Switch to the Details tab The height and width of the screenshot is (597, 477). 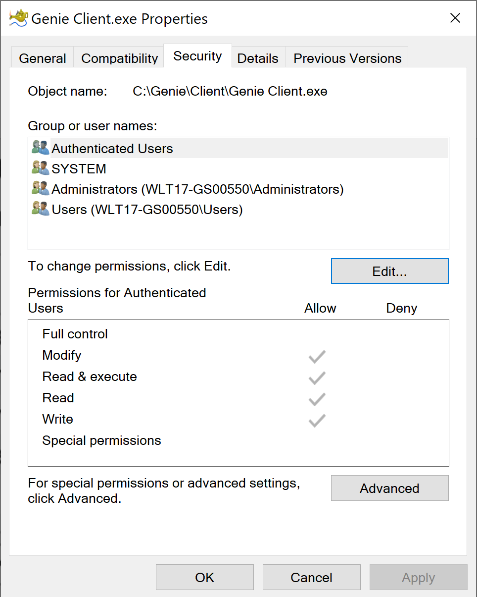click(258, 58)
